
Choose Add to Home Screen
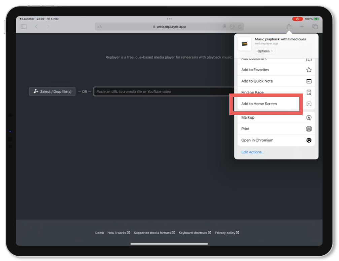276,104
